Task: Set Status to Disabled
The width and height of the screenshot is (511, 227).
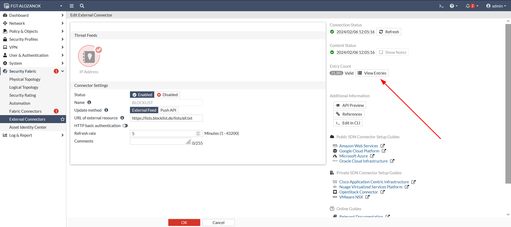Action: point(167,95)
